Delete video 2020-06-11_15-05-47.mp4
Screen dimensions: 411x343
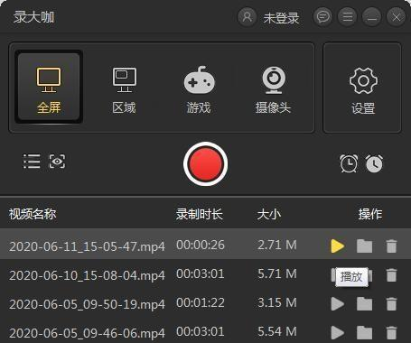[x=391, y=246]
